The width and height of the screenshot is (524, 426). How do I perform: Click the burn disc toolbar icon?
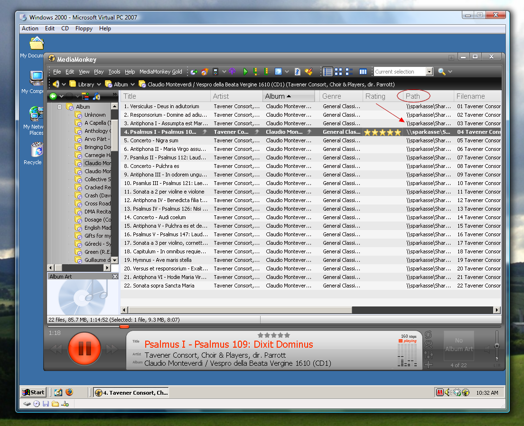point(205,72)
